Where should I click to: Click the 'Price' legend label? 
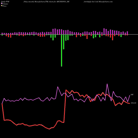(x=4, y=6)
